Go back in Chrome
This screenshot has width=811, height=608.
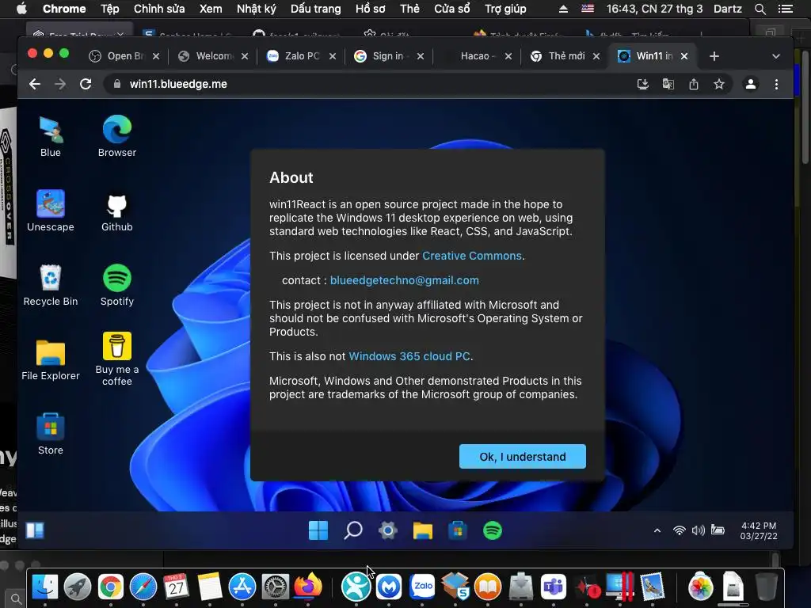[x=35, y=84]
